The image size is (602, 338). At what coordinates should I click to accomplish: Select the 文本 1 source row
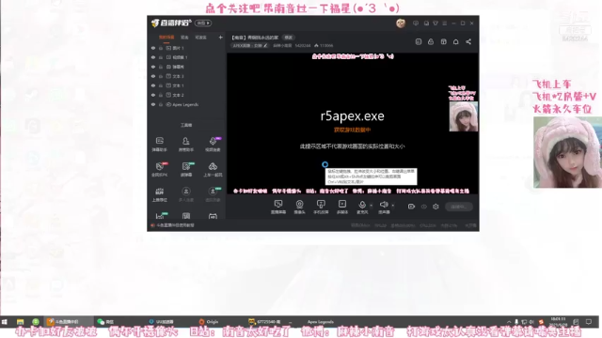click(x=187, y=85)
